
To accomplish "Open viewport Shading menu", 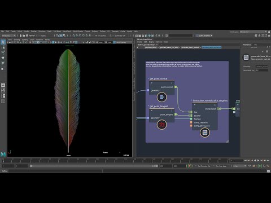I will pos(17,39).
